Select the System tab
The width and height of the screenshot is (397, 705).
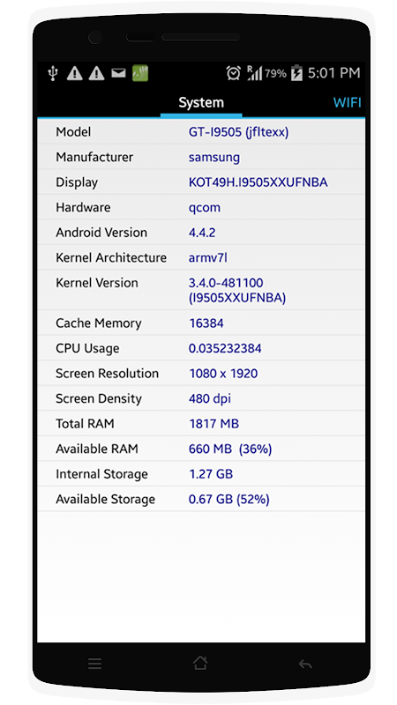(201, 102)
